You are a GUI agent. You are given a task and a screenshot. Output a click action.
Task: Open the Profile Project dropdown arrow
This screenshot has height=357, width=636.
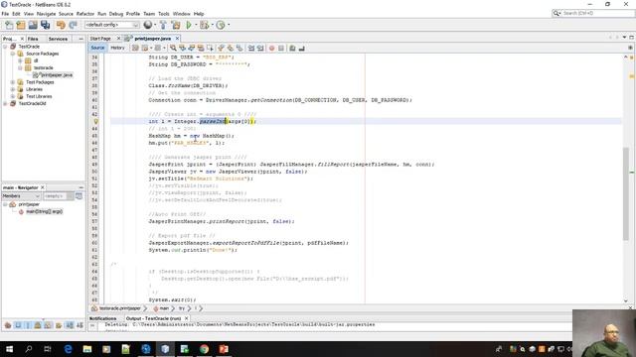pos(229,25)
